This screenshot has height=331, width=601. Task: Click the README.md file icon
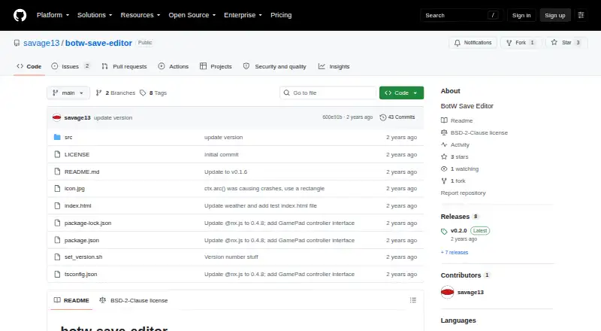(x=57, y=172)
